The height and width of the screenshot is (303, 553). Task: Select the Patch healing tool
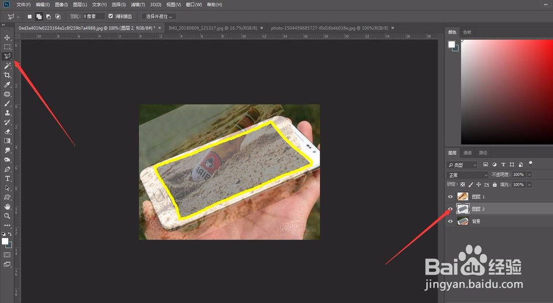tap(7, 94)
